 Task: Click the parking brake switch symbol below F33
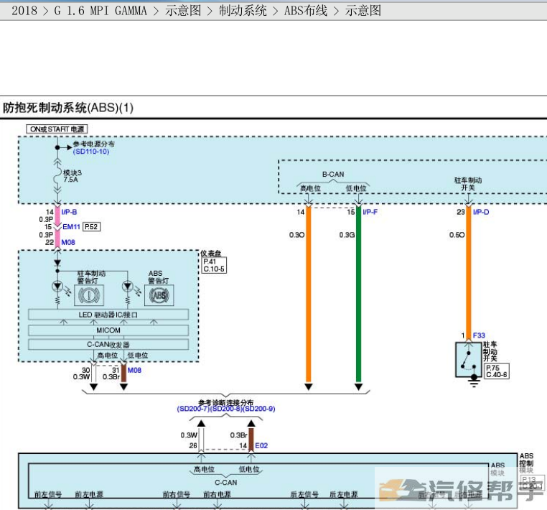pos(469,360)
